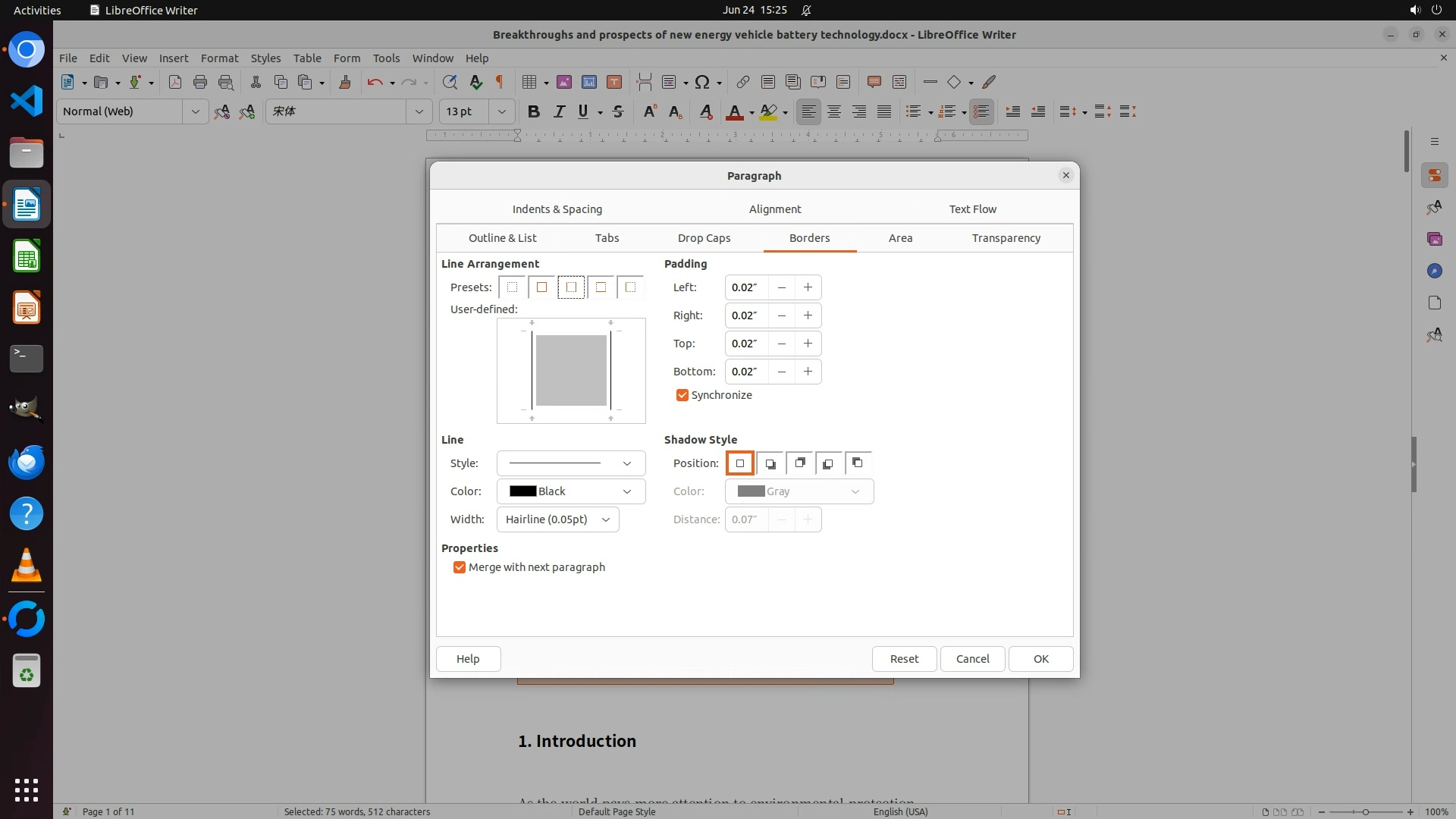Click Export as PDF toolbar icon

click(x=174, y=82)
